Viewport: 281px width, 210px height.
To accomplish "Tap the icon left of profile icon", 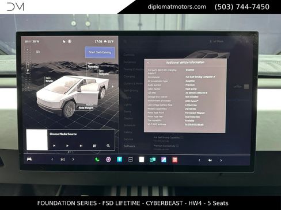I will click(x=64, y=41).
